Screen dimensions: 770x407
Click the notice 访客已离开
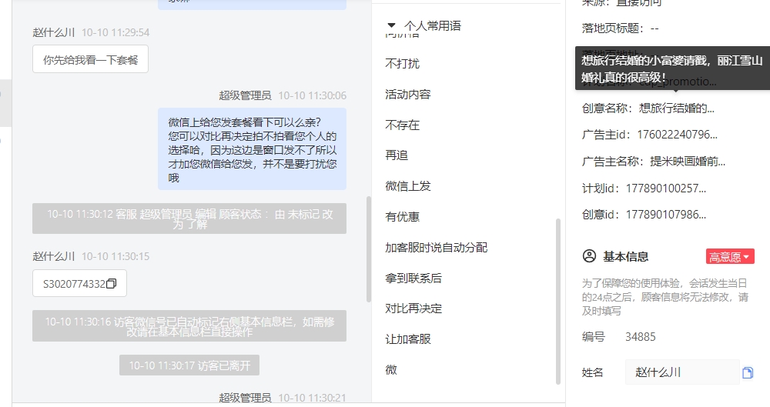(x=189, y=365)
